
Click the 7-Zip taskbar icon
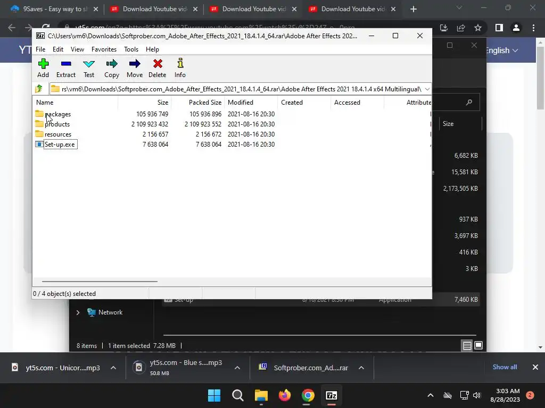332,395
